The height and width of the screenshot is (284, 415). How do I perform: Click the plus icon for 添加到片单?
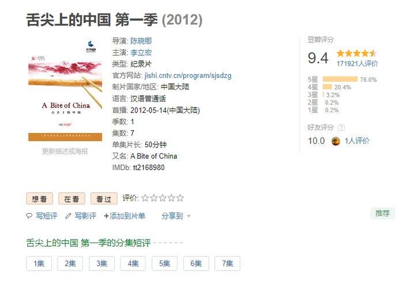coord(107,216)
